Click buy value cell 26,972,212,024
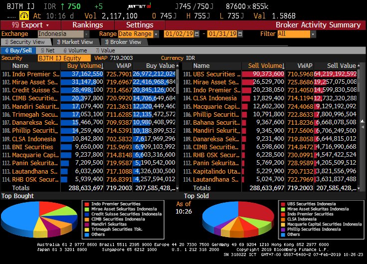 tap(154, 74)
